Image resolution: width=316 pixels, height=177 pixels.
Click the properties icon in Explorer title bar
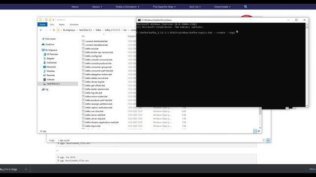pyautogui.click(x=46, y=20)
